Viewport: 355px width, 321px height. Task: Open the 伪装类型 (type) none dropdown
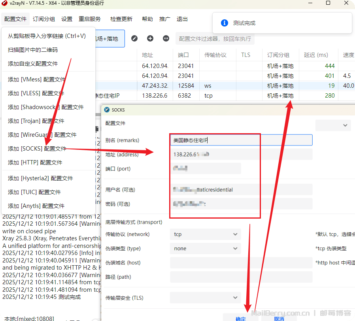point(205,249)
